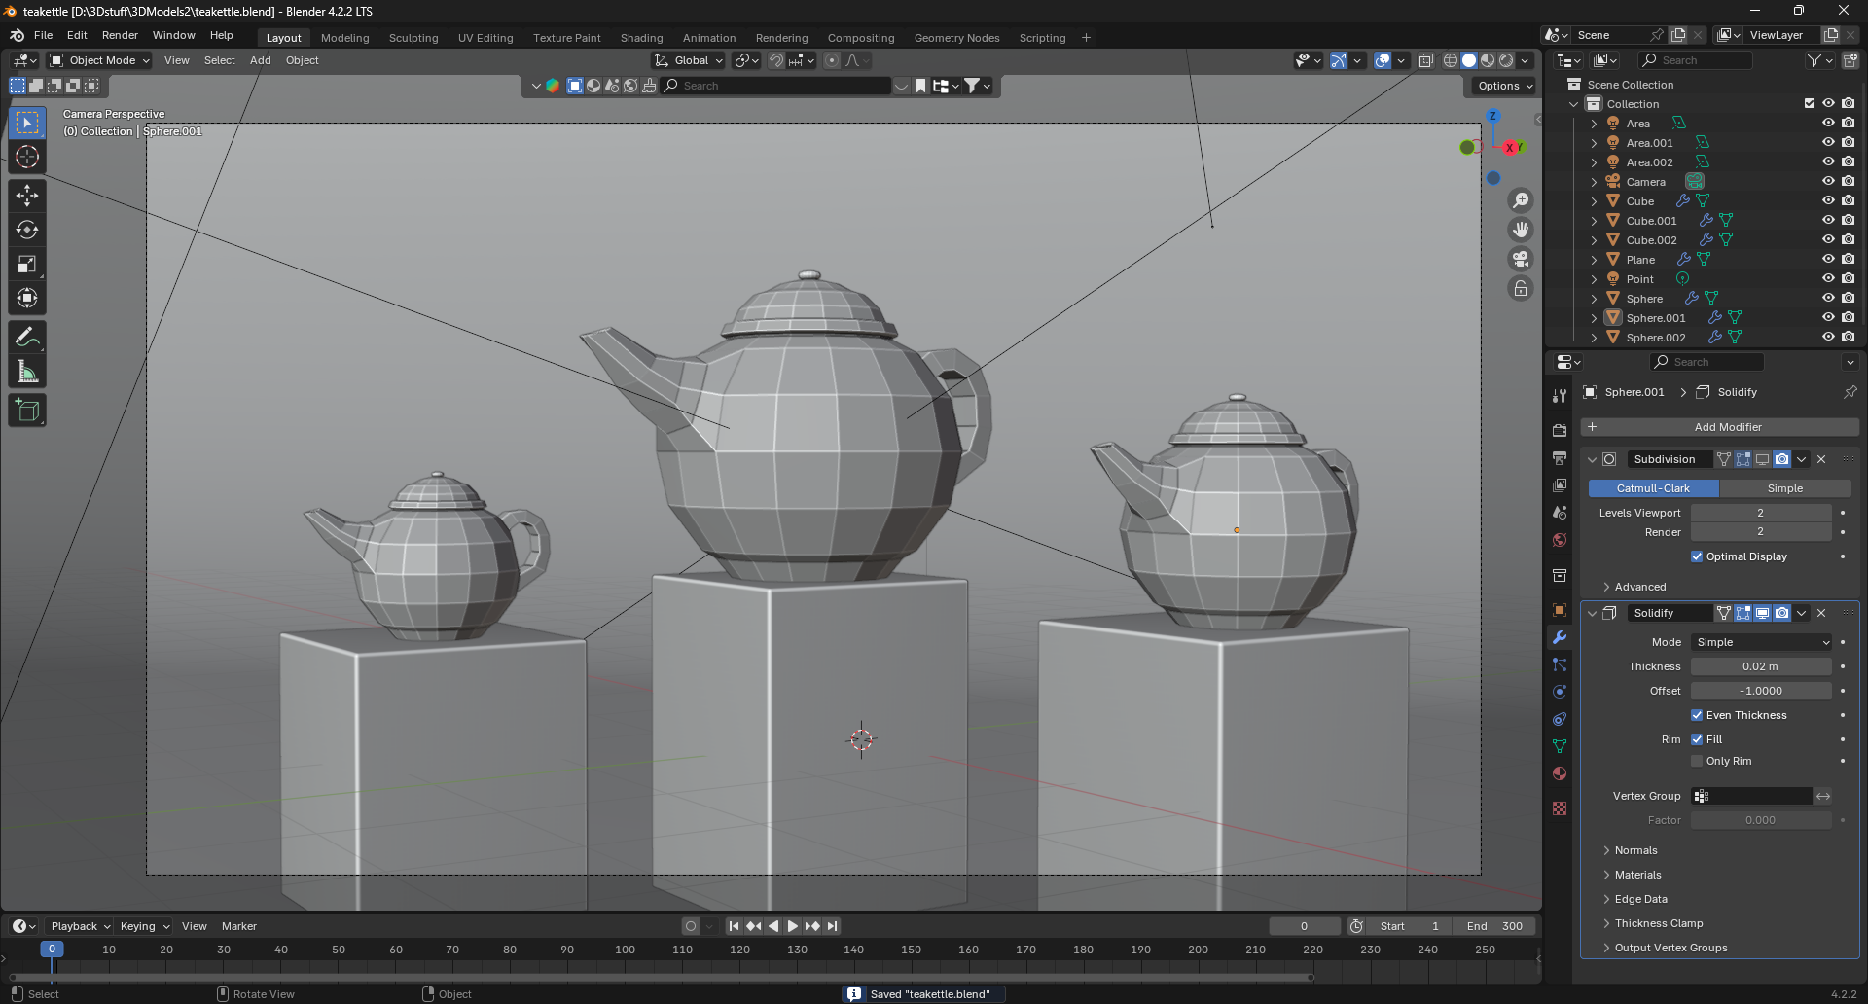Toggle Optimal Display checkbox
The height and width of the screenshot is (1004, 1868).
point(1697,556)
